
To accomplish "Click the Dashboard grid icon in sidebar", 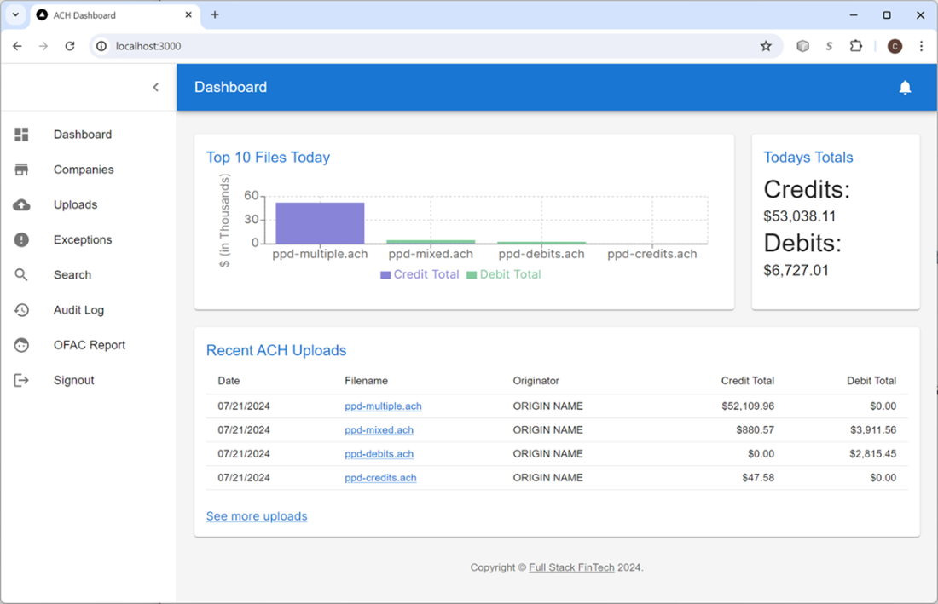I will 21,135.
